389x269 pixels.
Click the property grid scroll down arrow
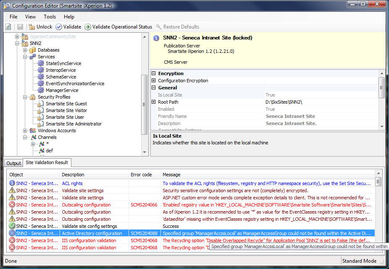(x=382, y=127)
